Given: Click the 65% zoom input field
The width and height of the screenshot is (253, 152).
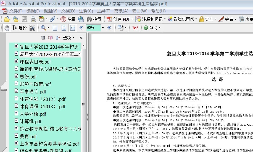Looking at the screenshot, I should tap(93, 28).
